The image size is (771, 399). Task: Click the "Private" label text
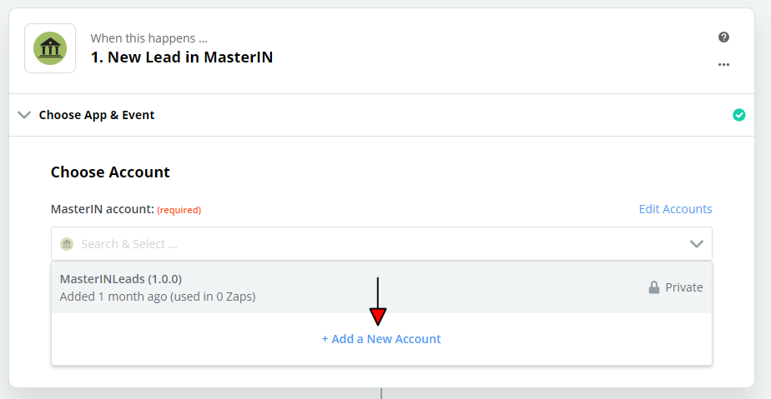pos(684,287)
